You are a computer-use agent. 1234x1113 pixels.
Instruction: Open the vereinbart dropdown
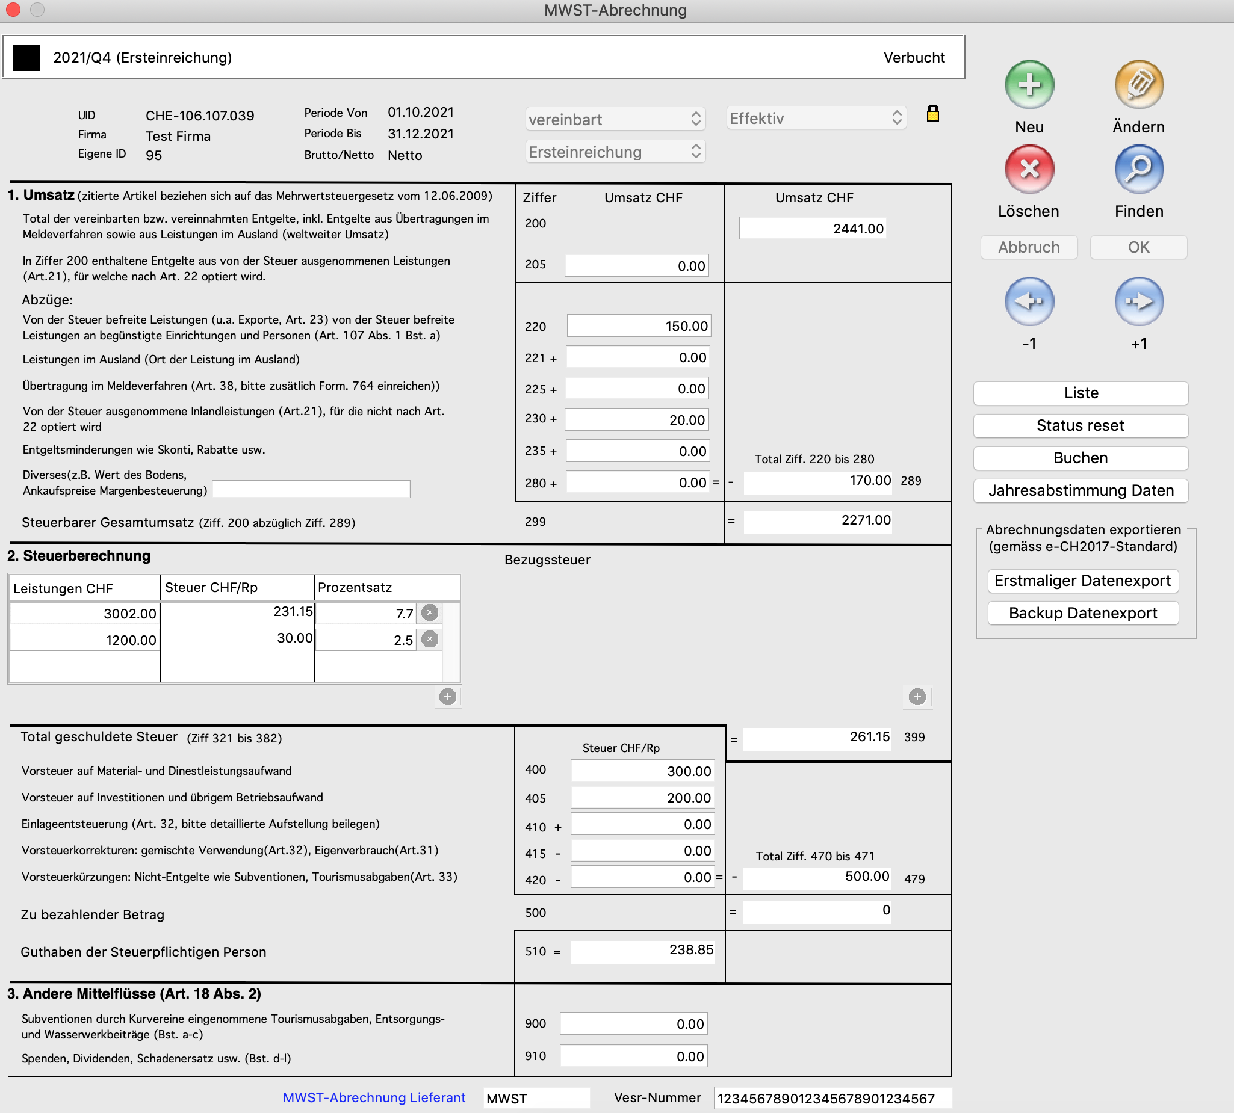[x=615, y=119]
